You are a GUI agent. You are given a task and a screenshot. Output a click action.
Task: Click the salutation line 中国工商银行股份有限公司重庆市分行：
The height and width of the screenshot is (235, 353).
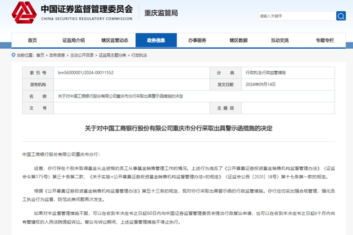pos(61,154)
